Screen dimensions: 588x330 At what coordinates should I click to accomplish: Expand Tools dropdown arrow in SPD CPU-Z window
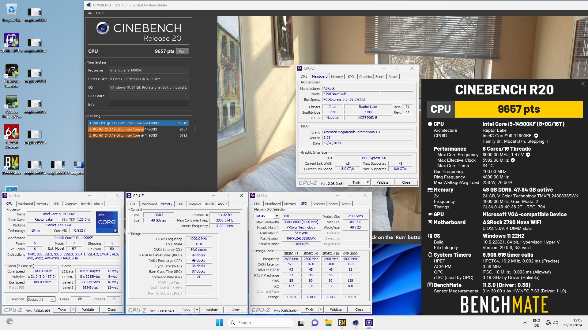(321, 310)
